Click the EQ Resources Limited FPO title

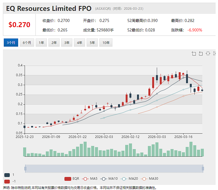click(x=49, y=8)
